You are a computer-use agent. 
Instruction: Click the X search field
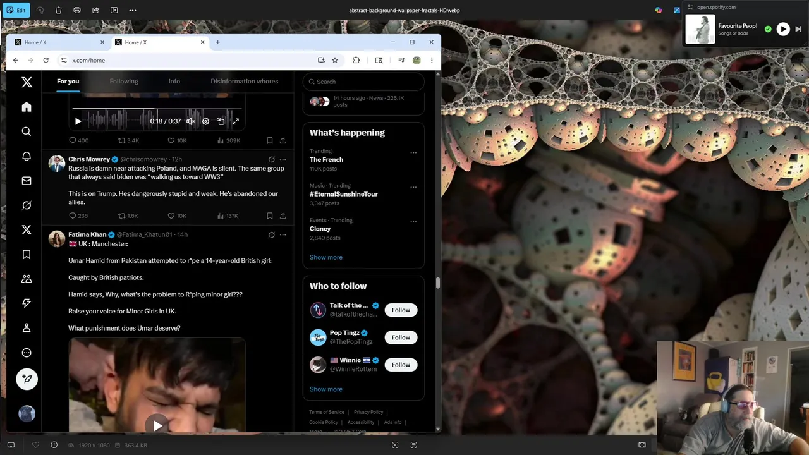363,82
